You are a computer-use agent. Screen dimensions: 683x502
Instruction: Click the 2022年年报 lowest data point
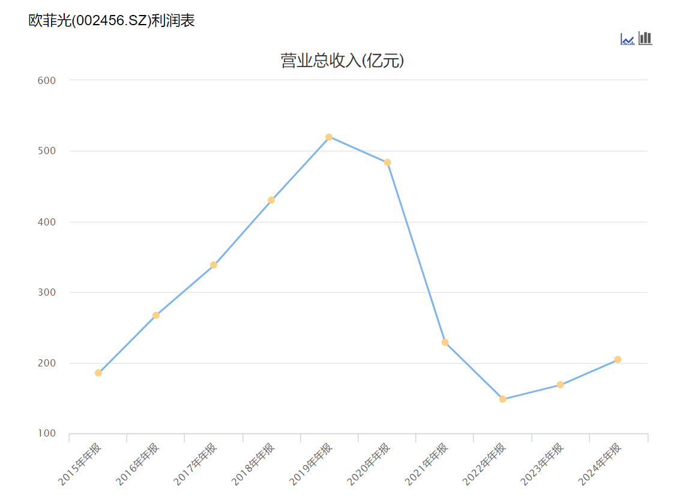coord(503,399)
